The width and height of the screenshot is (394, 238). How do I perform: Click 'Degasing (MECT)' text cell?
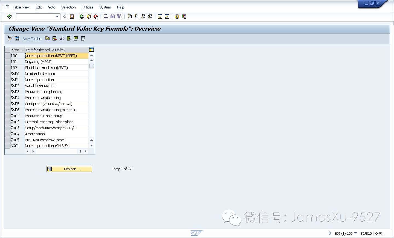57,62
